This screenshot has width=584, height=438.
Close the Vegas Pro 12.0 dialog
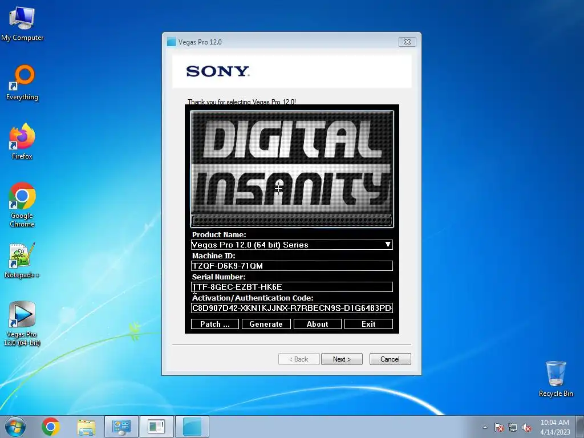[407, 42]
